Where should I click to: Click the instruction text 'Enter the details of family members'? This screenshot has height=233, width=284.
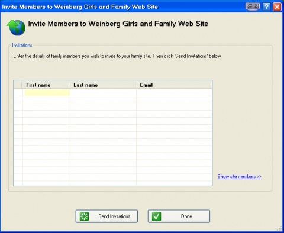click(117, 56)
